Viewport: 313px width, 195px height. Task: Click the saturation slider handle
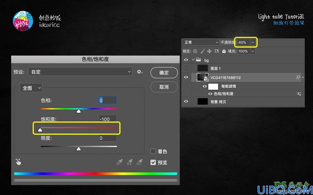tap(40, 130)
